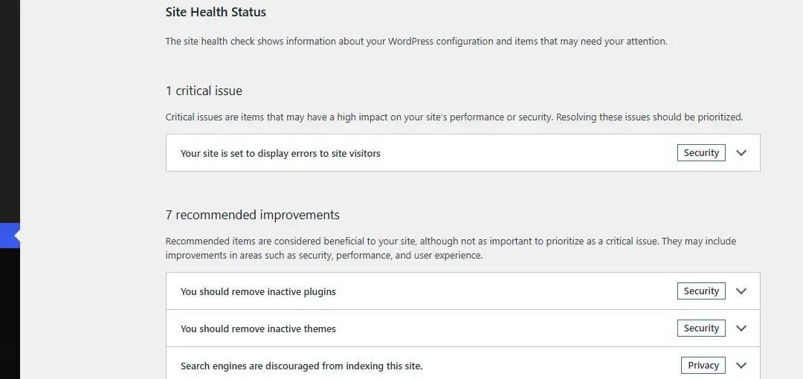The image size is (803, 379).
Task: Click the '7 recommended improvements' heading
Action: (x=253, y=215)
